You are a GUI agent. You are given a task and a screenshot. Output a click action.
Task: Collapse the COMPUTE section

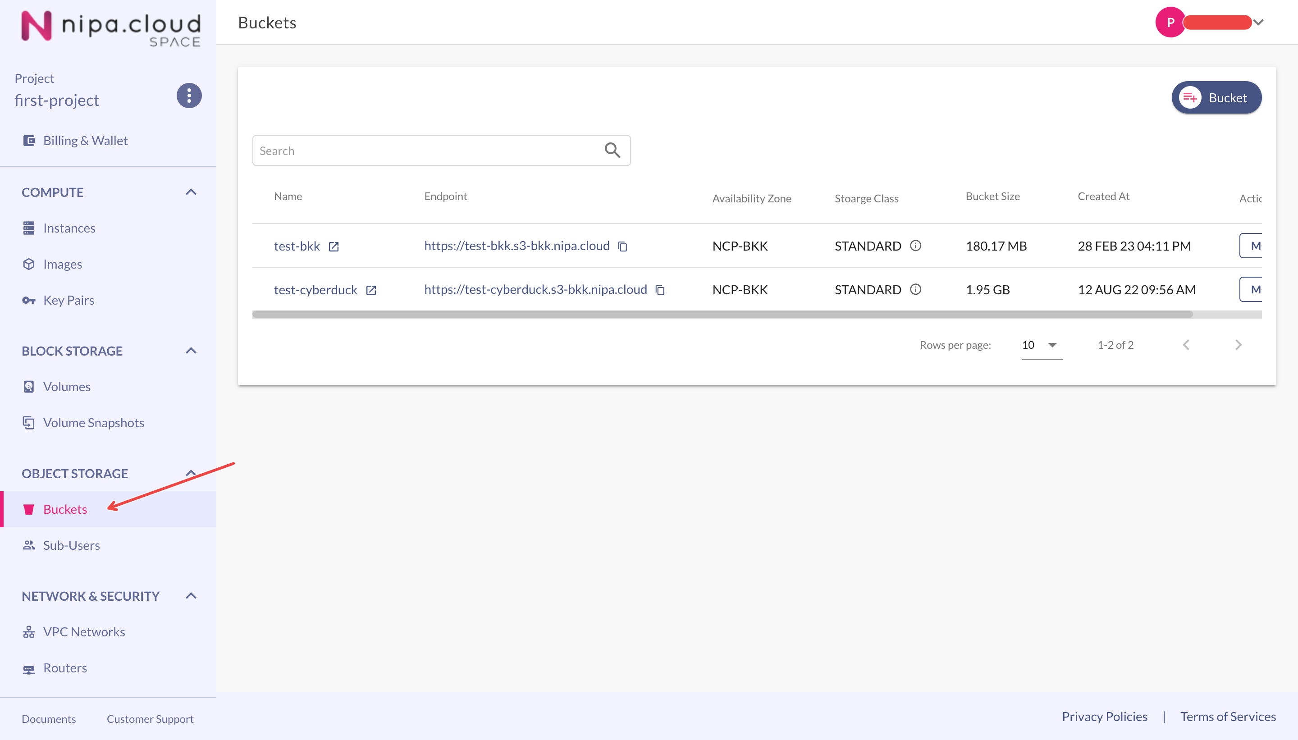[191, 192]
